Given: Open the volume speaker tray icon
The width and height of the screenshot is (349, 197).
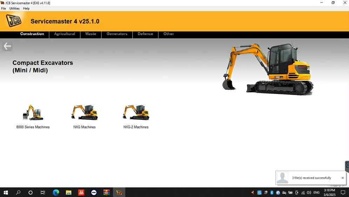Looking at the screenshot, I should [309, 192].
